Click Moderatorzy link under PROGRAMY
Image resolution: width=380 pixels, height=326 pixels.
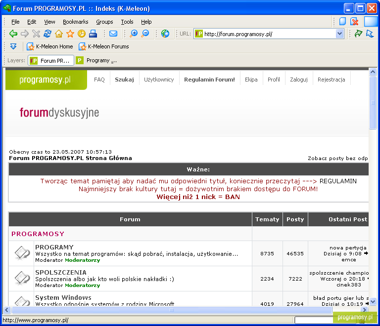83,260
